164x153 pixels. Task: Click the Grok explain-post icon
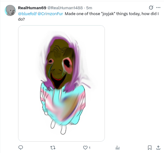[x=151, y=8]
